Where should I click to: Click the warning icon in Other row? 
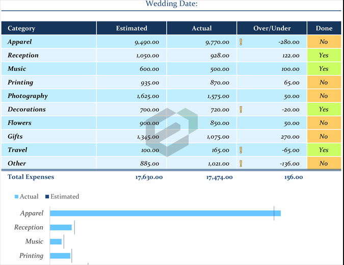[x=241, y=164]
